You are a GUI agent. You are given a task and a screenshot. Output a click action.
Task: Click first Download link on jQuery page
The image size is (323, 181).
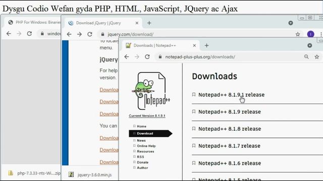(x=109, y=90)
